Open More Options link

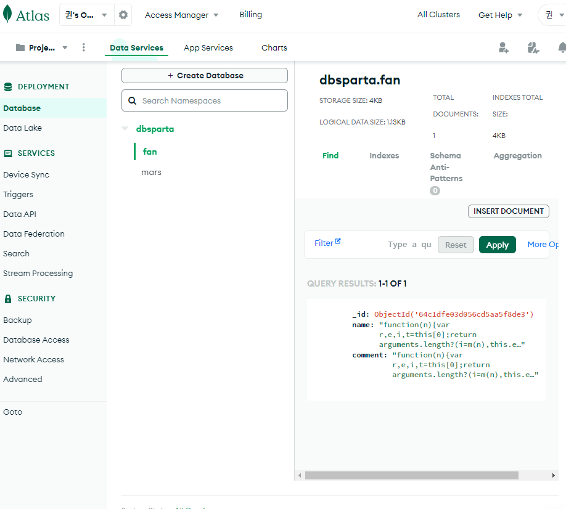click(x=543, y=245)
